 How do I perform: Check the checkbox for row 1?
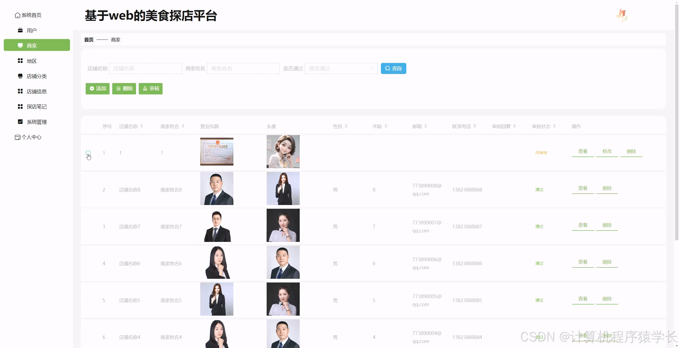click(88, 153)
